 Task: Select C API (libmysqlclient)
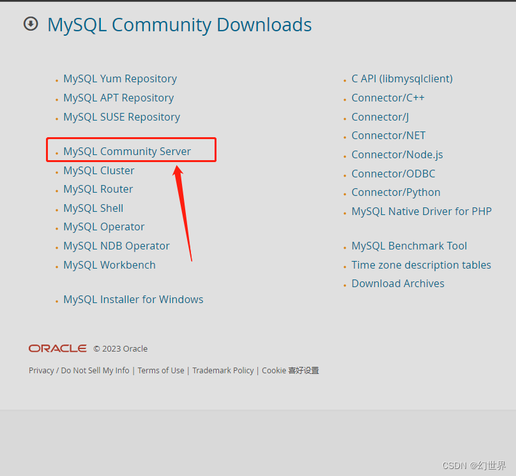pyautogui.click(x=402, y=78)
